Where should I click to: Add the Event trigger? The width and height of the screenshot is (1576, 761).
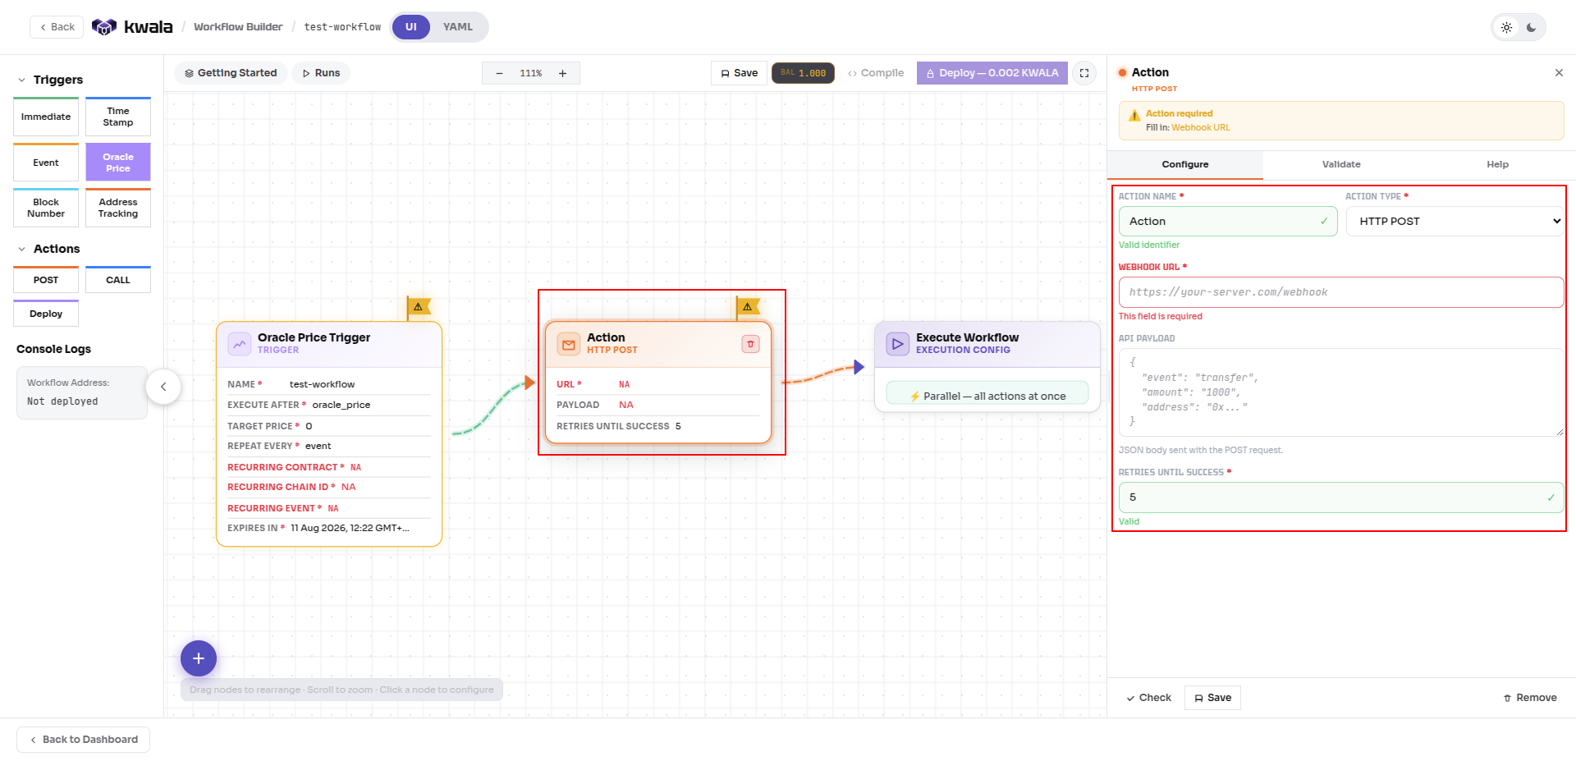(x=46, y=163)
